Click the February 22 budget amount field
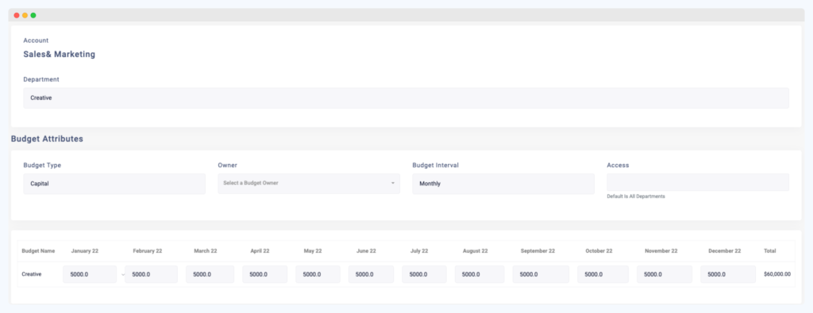The width and height of the screenshot is (813, 313). 151,274
